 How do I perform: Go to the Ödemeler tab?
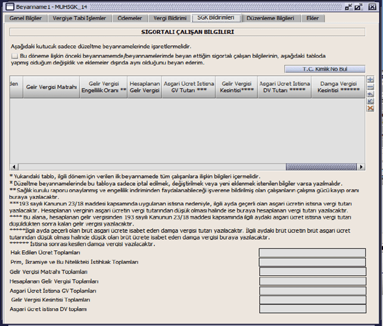coord(129,18)
